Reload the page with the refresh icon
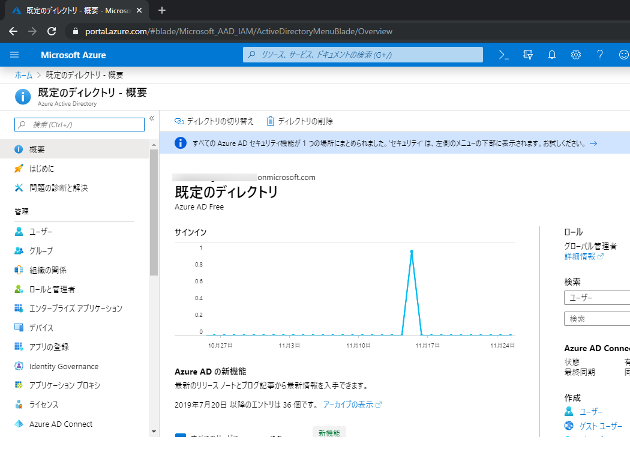The image size is (630, 461). (x=52, y=31)
